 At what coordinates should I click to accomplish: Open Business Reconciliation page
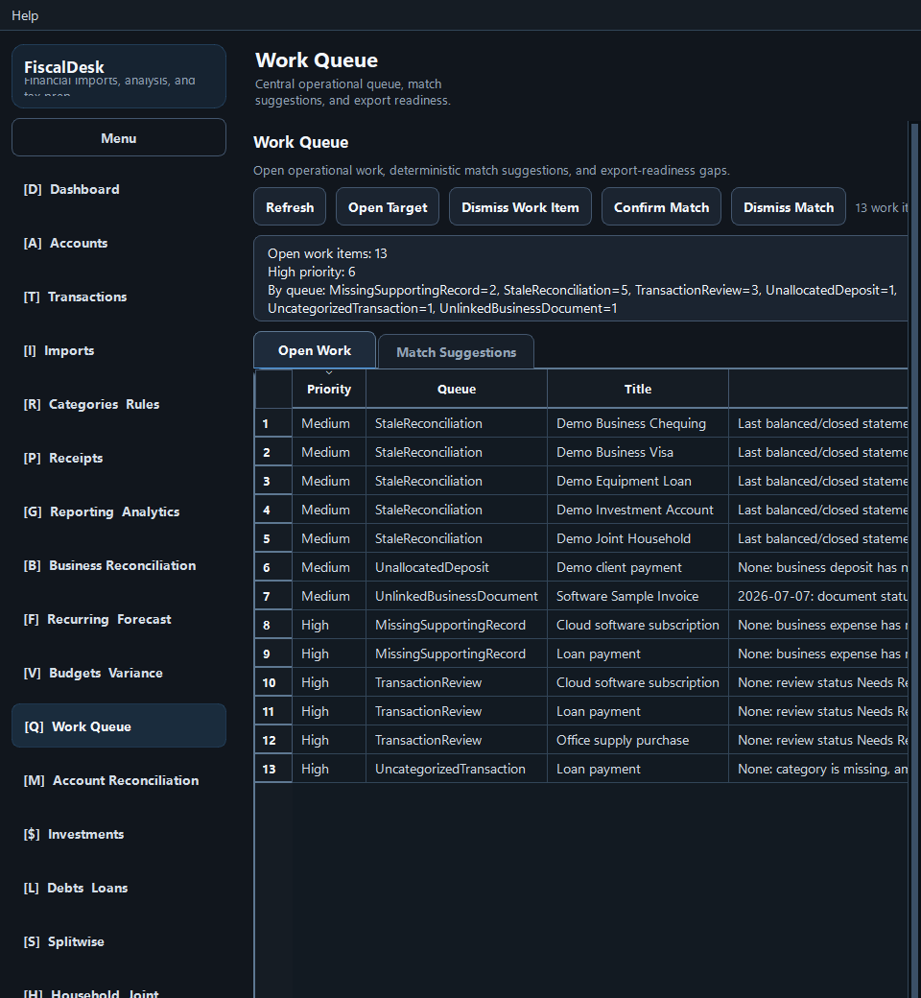pyautogui.click(x=118, y=566)
